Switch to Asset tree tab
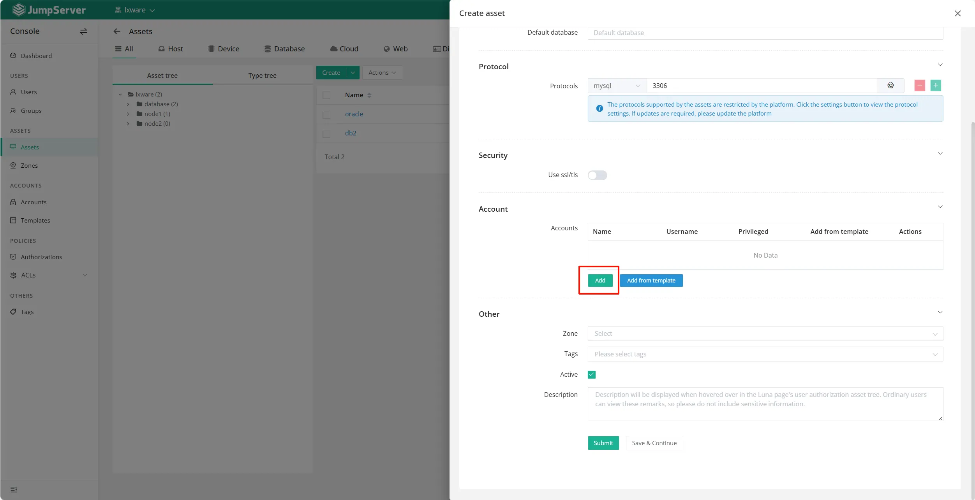 (162, 75)
